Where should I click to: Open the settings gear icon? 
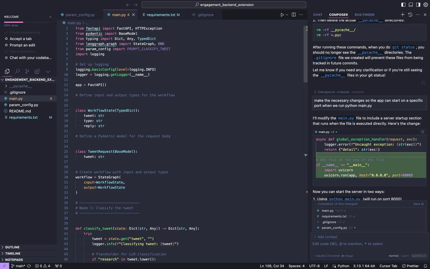click(426, 4)
